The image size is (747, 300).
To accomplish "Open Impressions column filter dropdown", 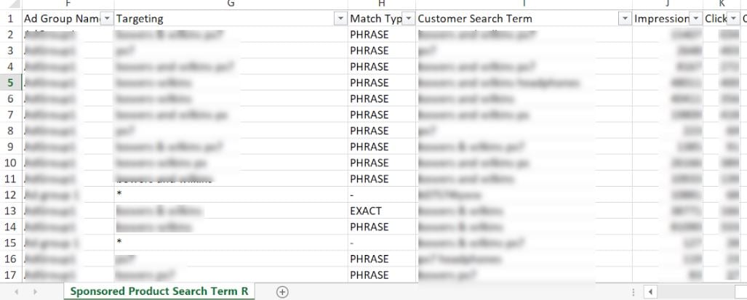I will [x=696, y=19].
